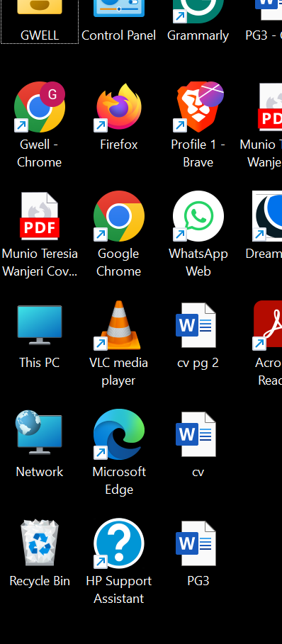Click the 'Network' label text

click(x=40, y=472)
